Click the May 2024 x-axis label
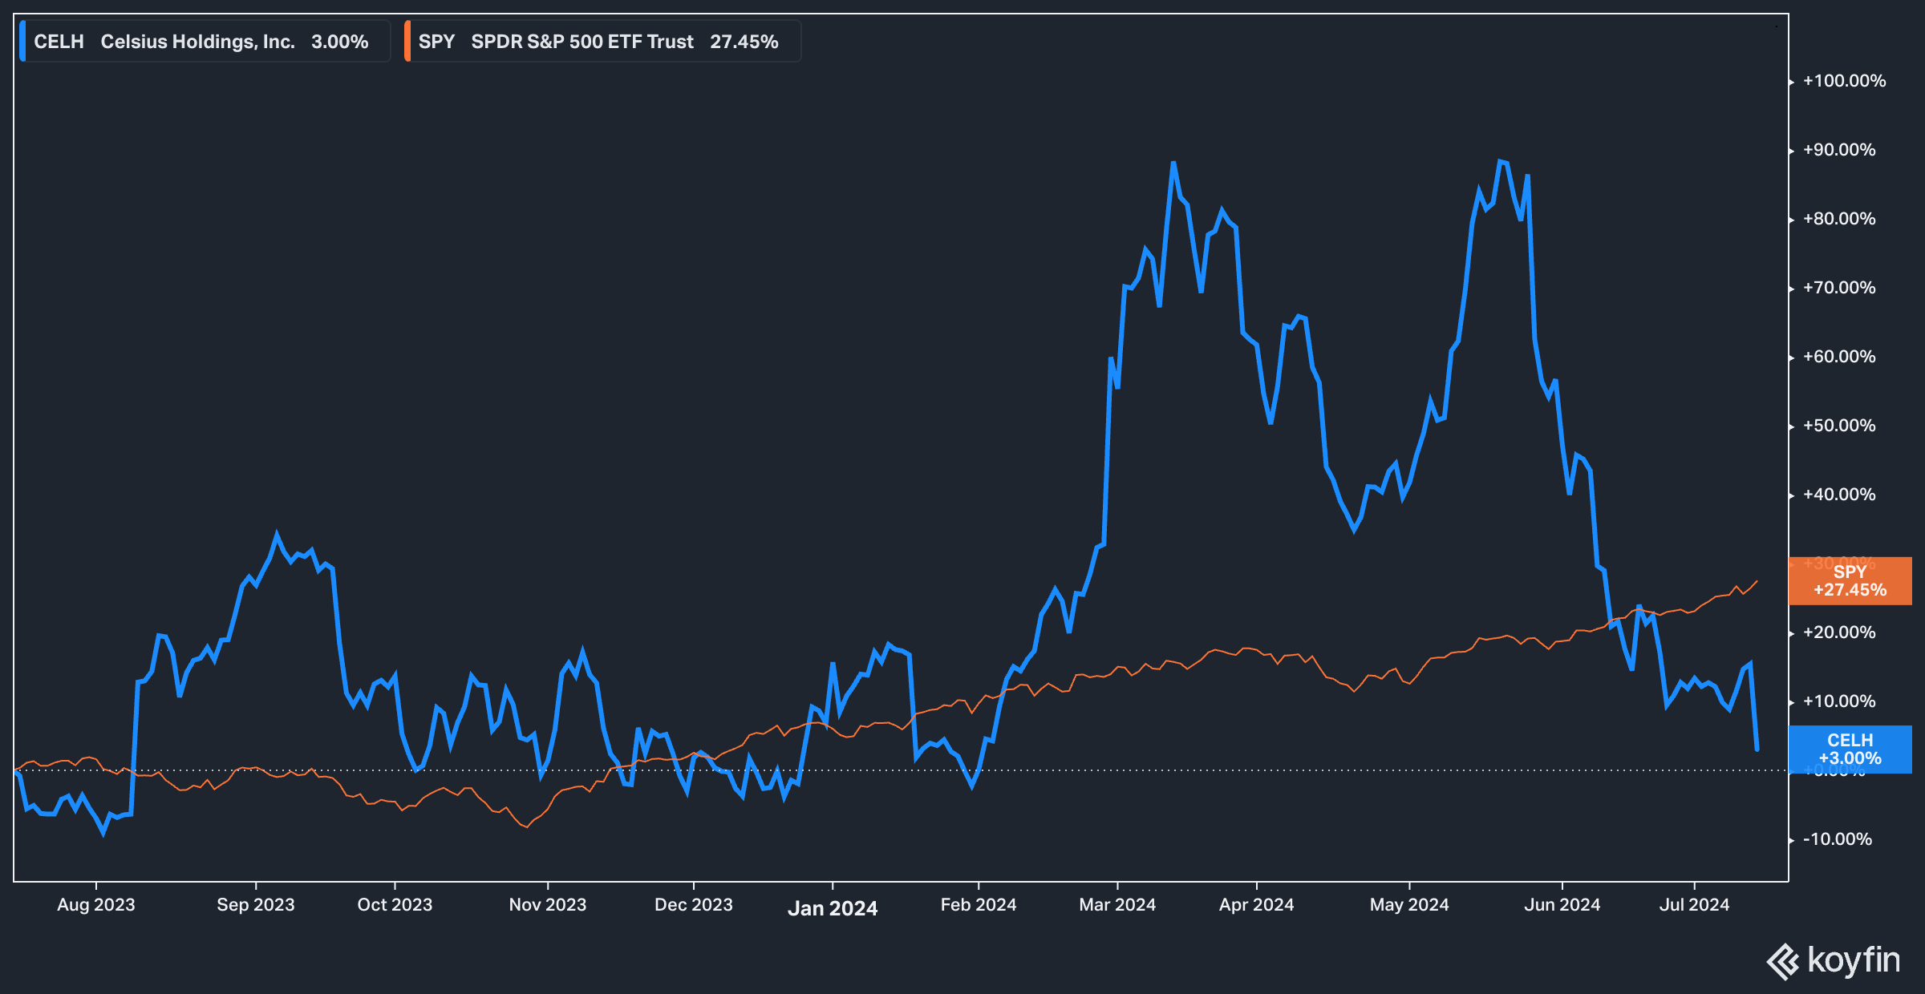Viewport: 1925px width, 994px height. (x=1409, y=905)
